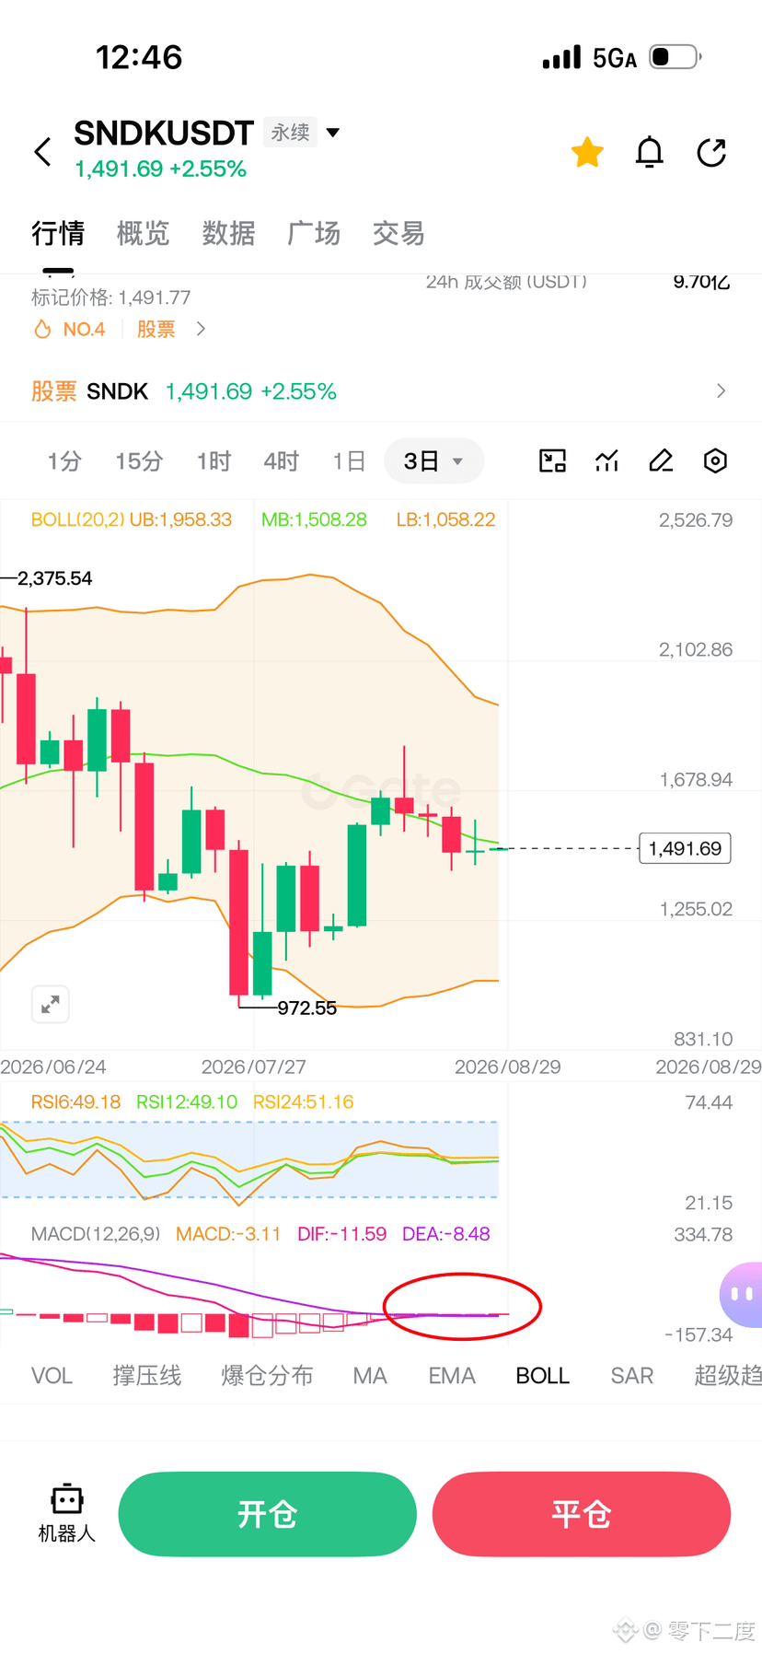The image size is (762, 1654).
Task: Click the low price marker 972.55
Action: pos(307,1008)
